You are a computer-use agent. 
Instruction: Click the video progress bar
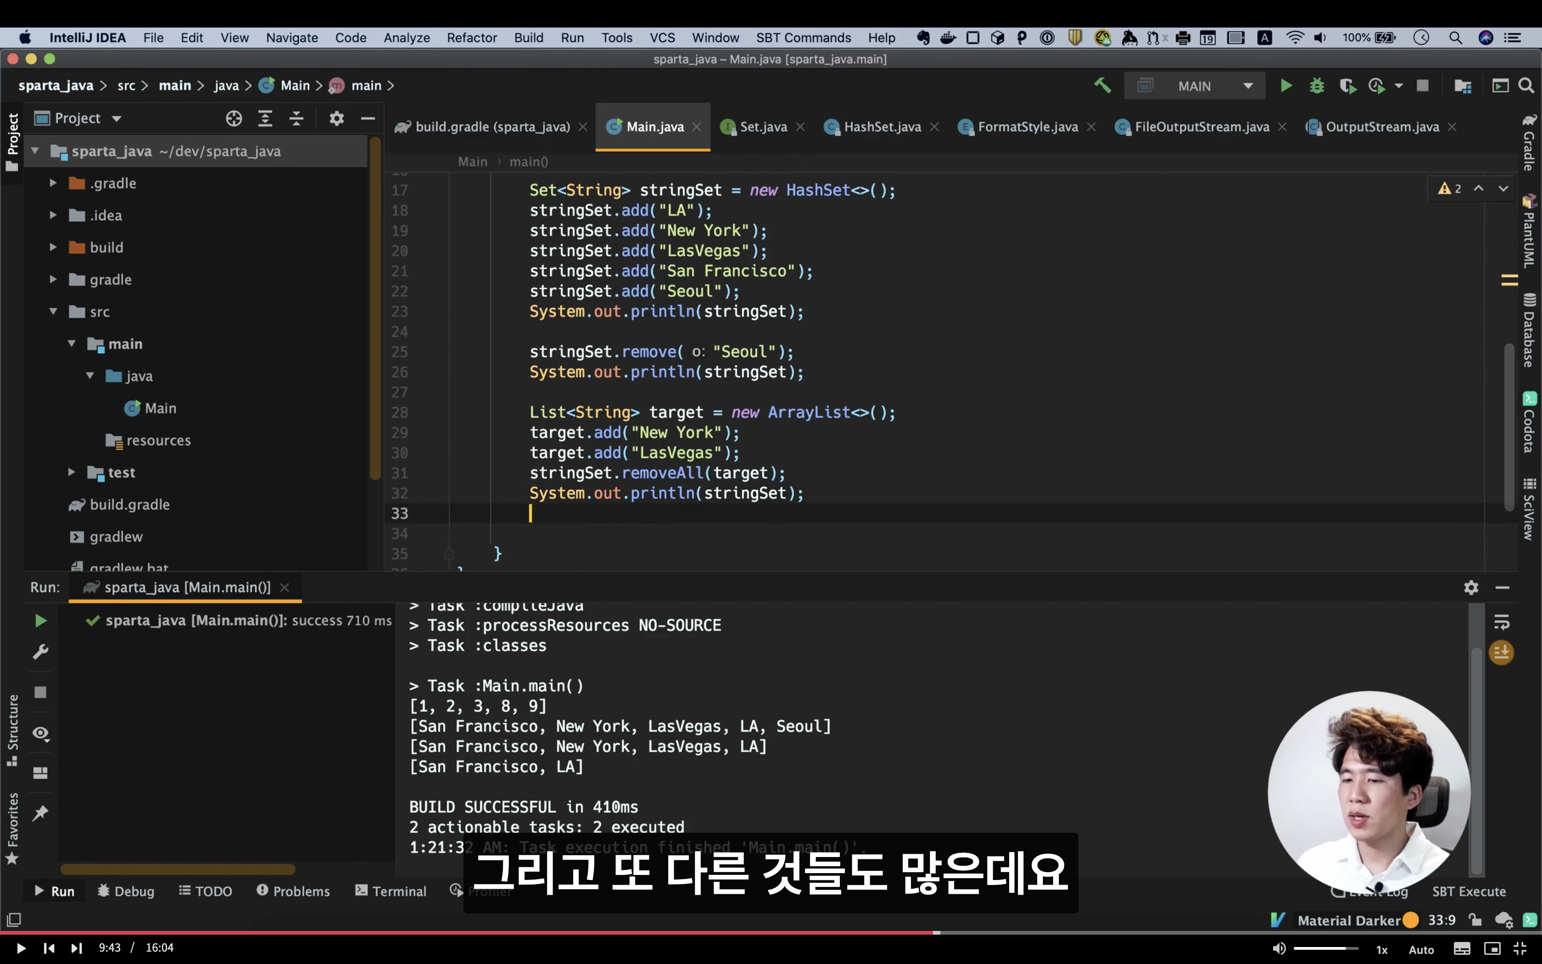pos(771,932)
